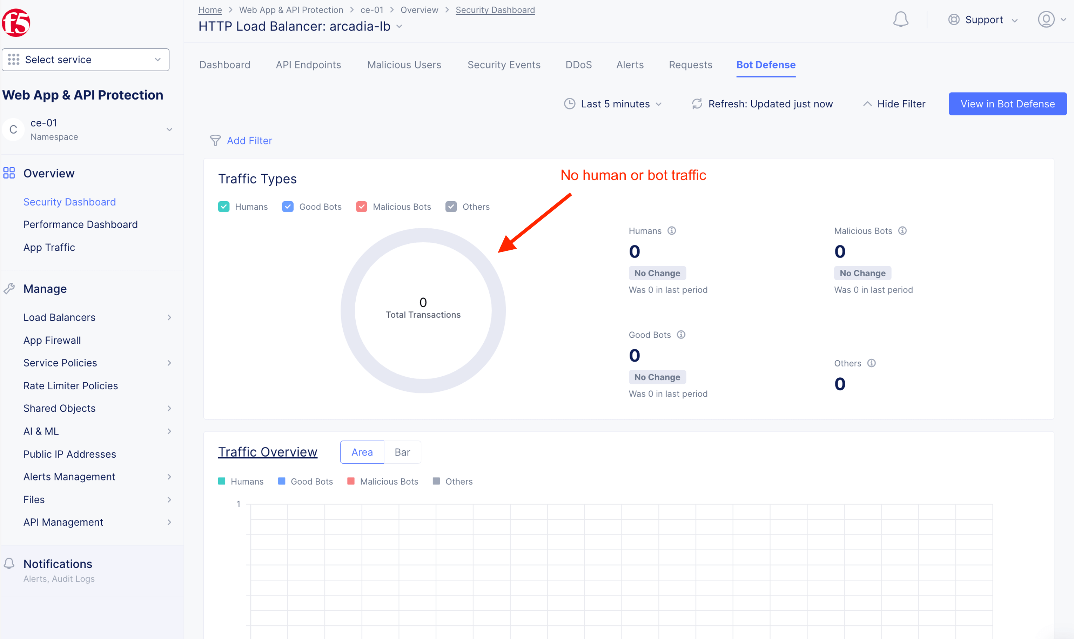The height and width of the screenshot is (639, 1074).
Task: Switch to the Security Events tab
Action: [x=503, y=65]
